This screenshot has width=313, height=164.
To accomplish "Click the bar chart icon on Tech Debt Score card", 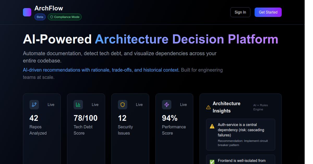I will point(78,105).
